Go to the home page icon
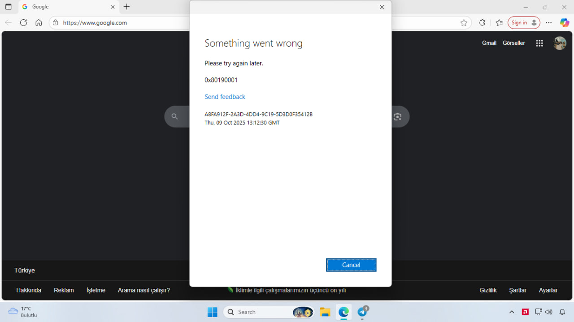The height and width of the screenshot is (322, 574). (39, 22)
